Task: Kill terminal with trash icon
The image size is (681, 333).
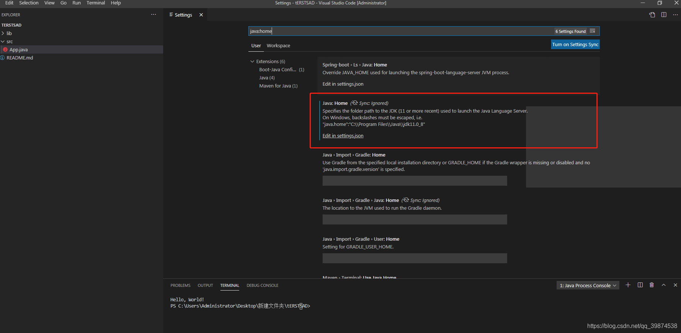Action: pos(652,285)
